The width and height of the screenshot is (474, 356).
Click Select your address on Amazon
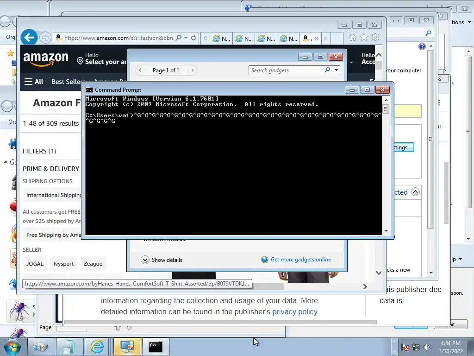point(106,62)
